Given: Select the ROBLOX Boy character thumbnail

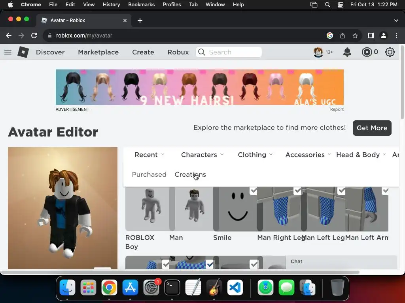Looking at the screenshot, I should 147,209.
